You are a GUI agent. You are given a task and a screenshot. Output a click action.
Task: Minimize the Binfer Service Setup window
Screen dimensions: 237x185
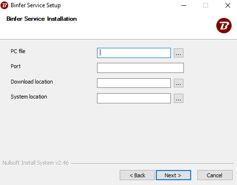[184, 5]
